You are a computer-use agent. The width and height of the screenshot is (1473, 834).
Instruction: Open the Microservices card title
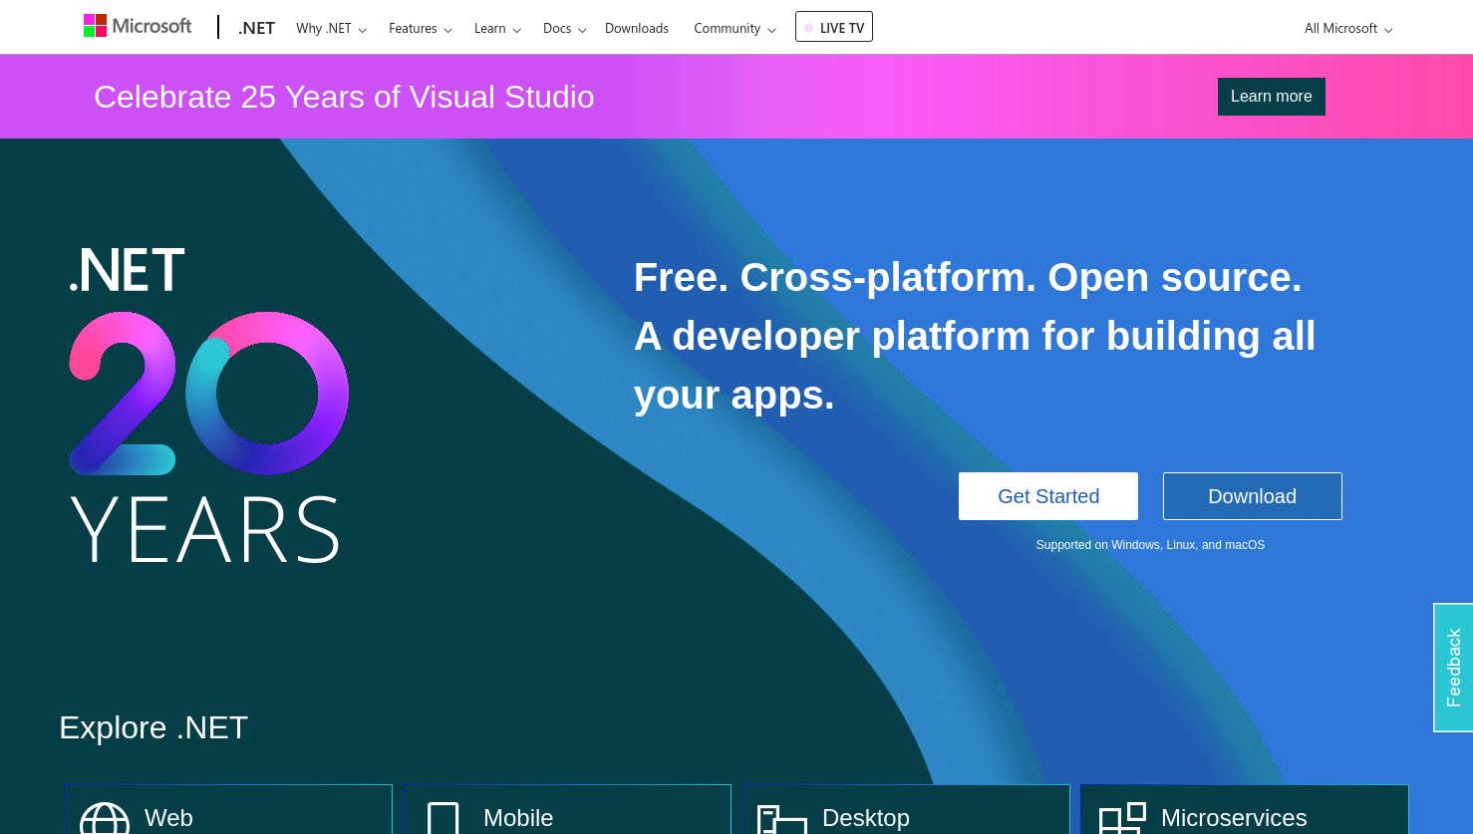pos(1234,818)
